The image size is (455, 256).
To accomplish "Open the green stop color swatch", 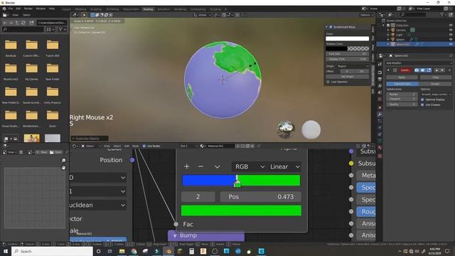I will [x=241, y=210].
